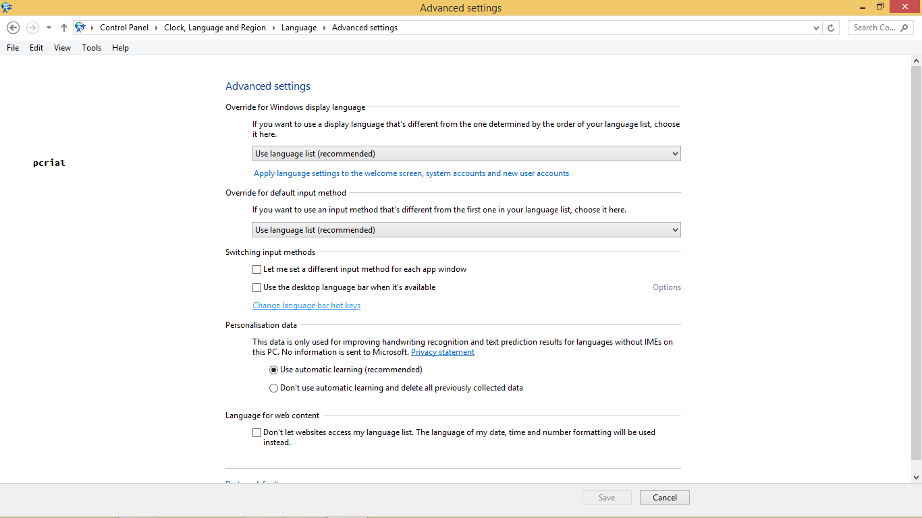Screen dimensions: 922x518
Task: Open the Privacy statement link
Action: tap(442, 351)
